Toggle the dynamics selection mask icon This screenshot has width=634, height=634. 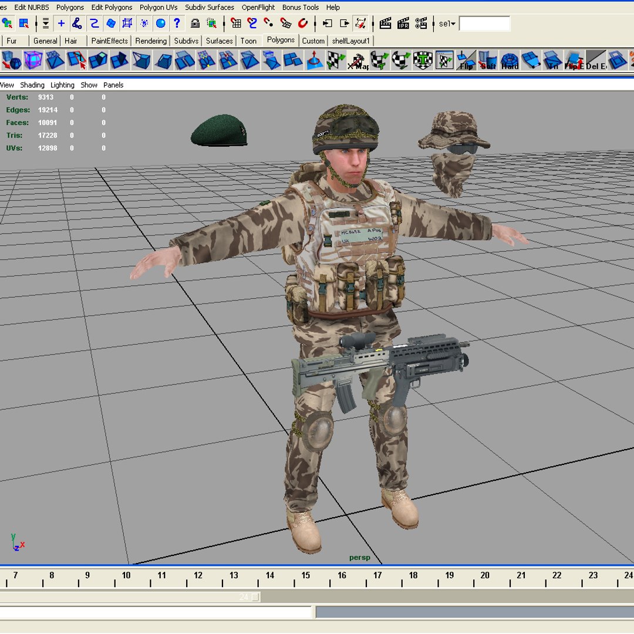pos(144,23)
